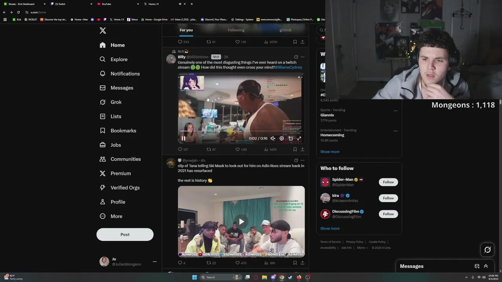502x282 pixels.
Task: Open Jobs page
Action: [110, 145]
